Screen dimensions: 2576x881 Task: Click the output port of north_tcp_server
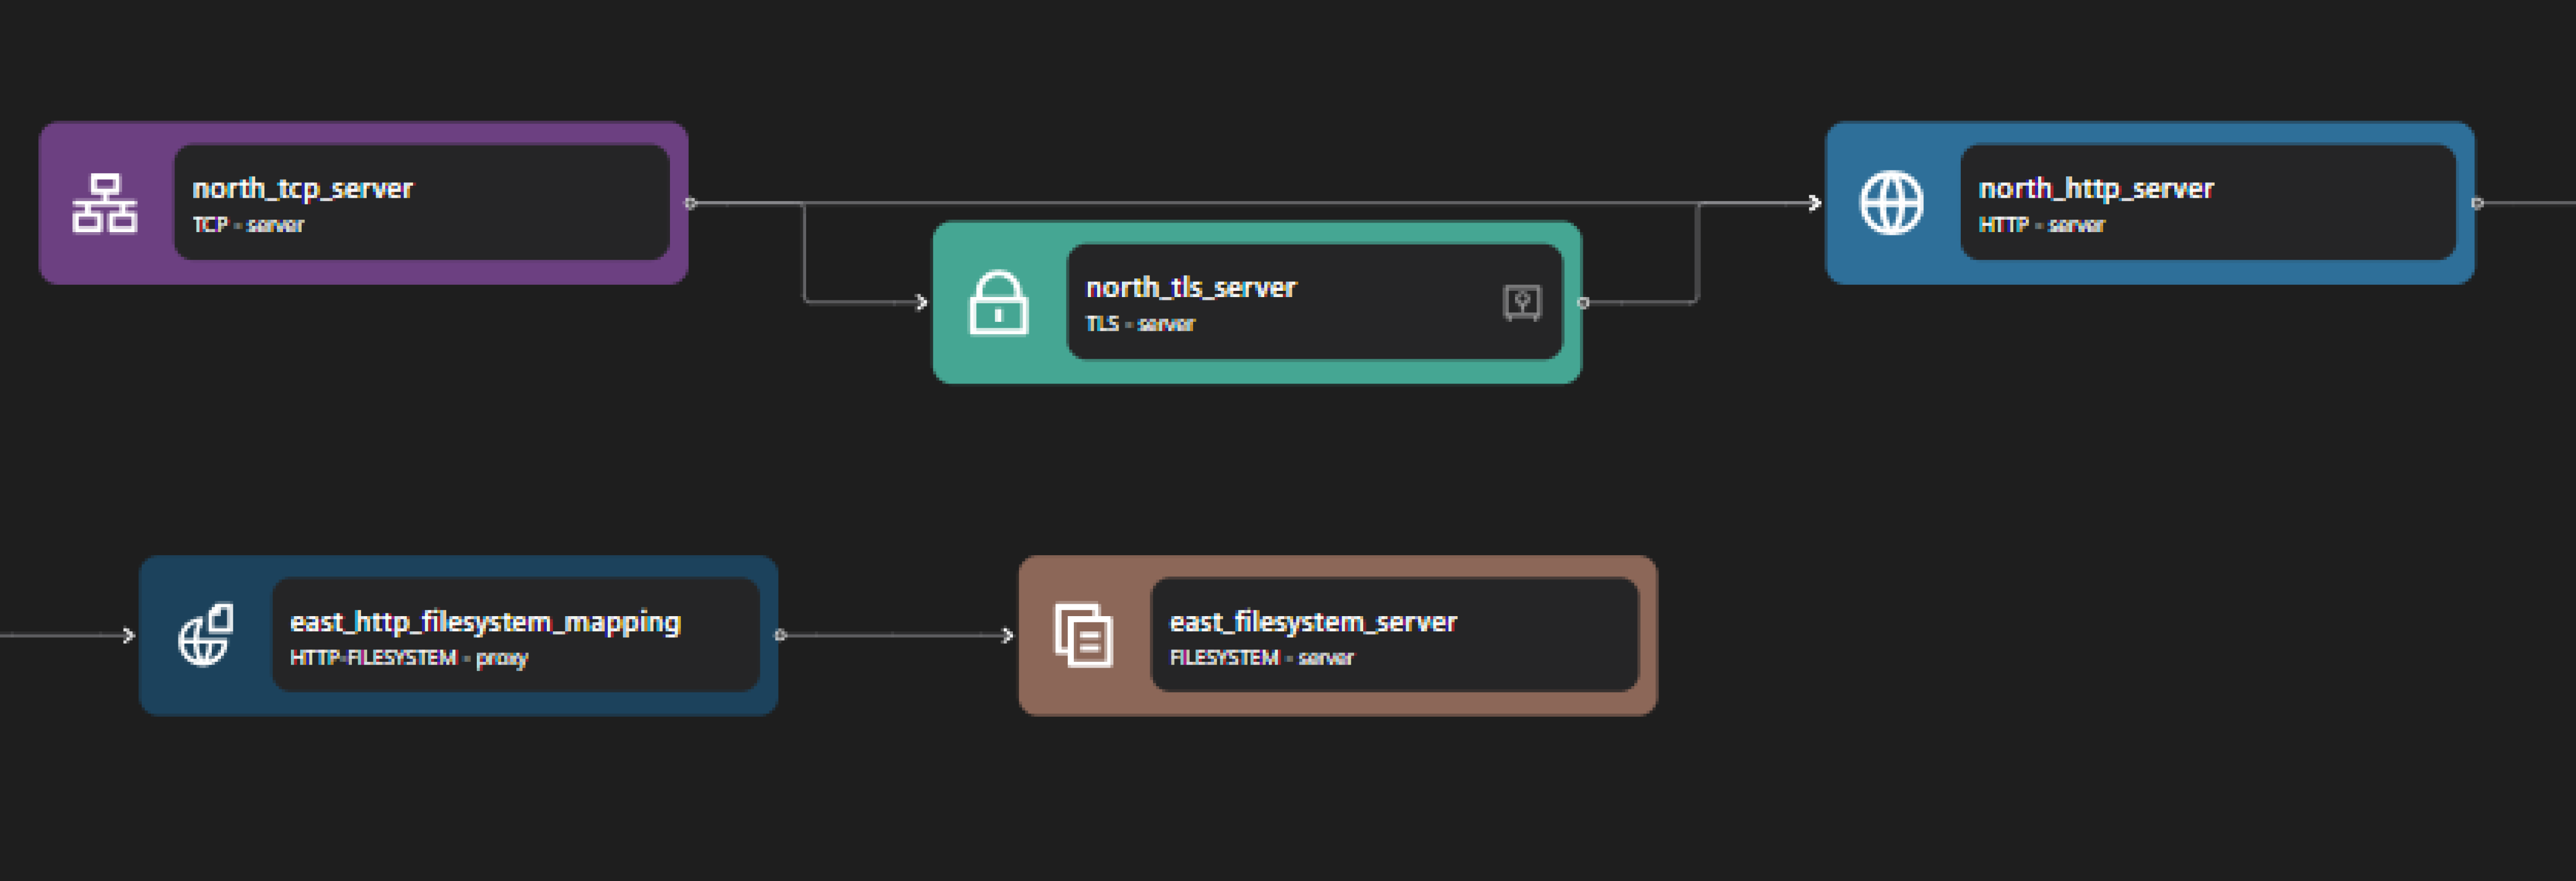click(x=689, y=203)
